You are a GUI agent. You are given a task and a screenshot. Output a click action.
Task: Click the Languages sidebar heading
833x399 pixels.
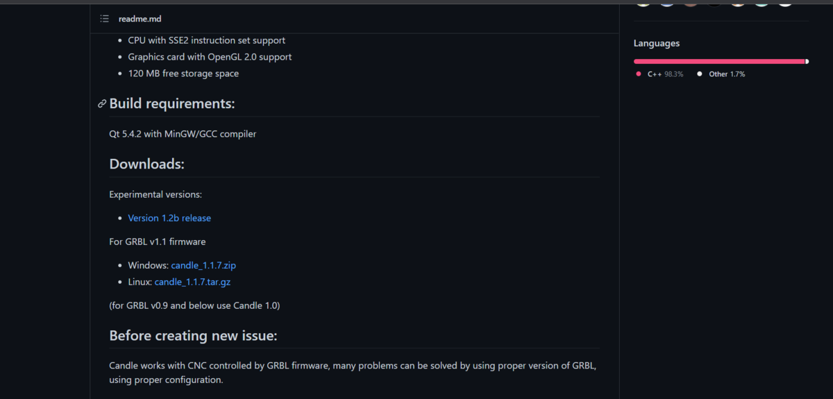pos(657,43)
